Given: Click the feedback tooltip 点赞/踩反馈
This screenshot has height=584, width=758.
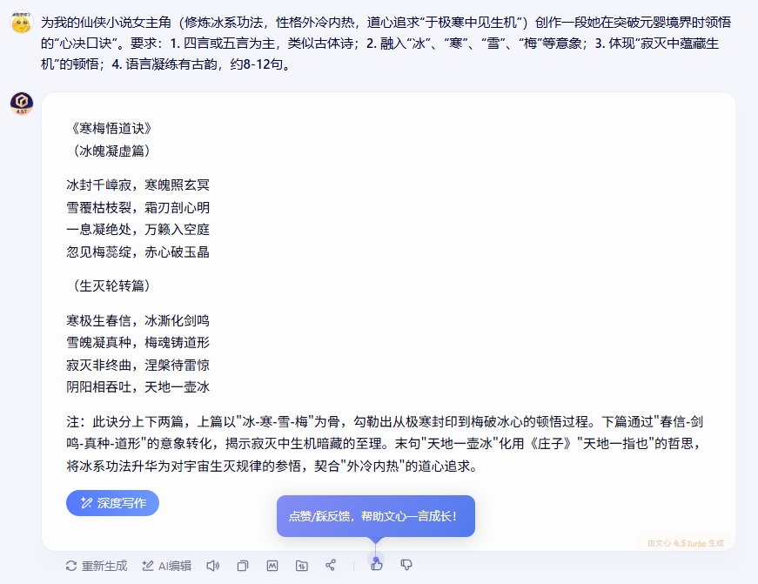Looking at the screenshot, I should point(376,516).
